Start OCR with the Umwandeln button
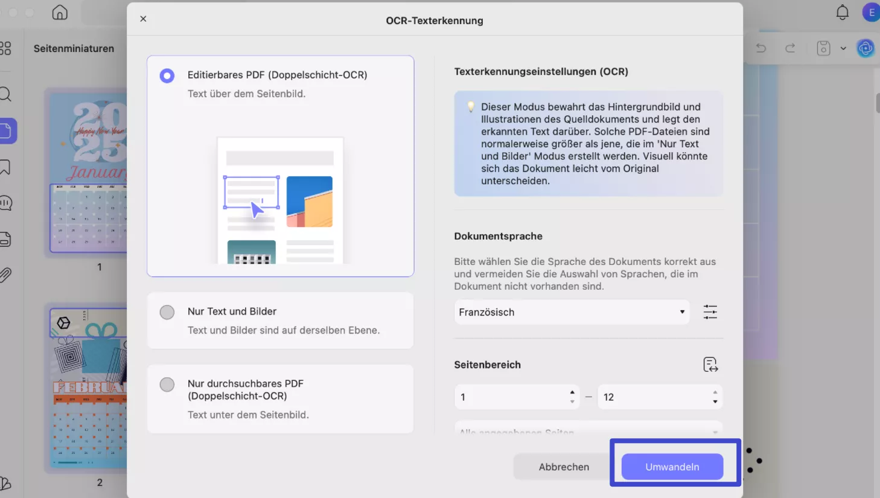The width and height of the screenshot is (880, 498). [672, 467]
